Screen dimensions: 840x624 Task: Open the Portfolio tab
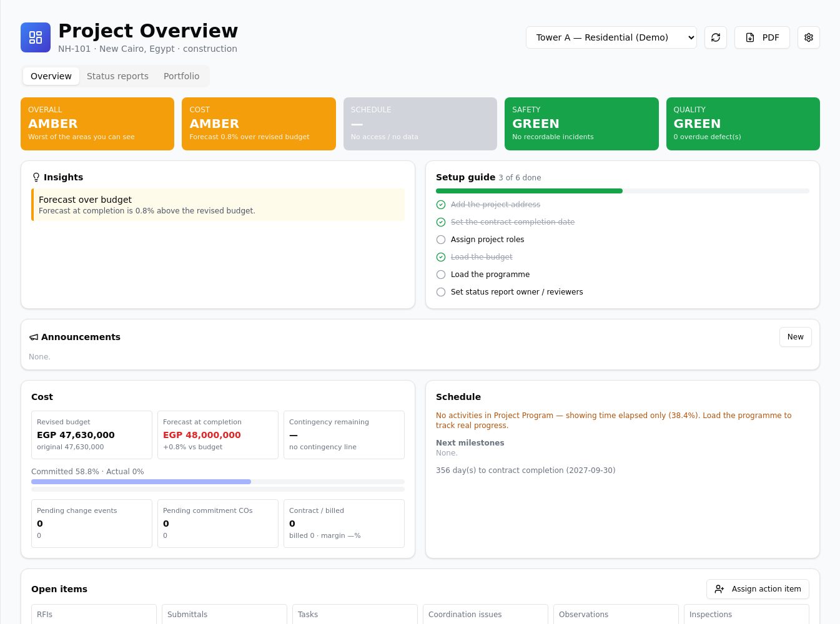point(181,76)
